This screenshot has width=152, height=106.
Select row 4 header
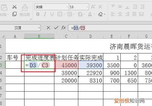(x=3, y=72)
